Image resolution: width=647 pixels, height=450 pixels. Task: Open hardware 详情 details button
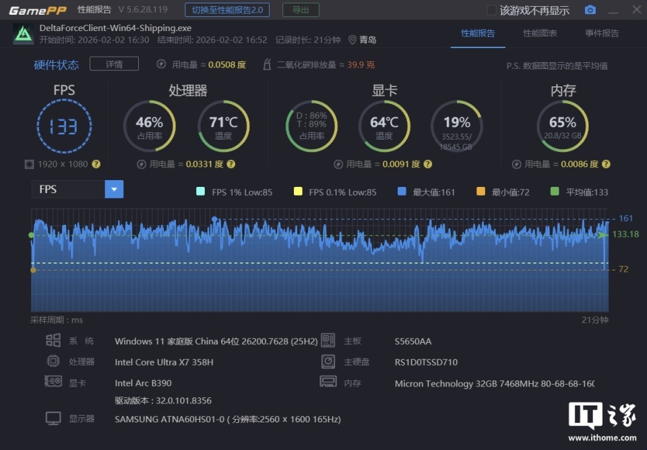[x=114, y=64]
